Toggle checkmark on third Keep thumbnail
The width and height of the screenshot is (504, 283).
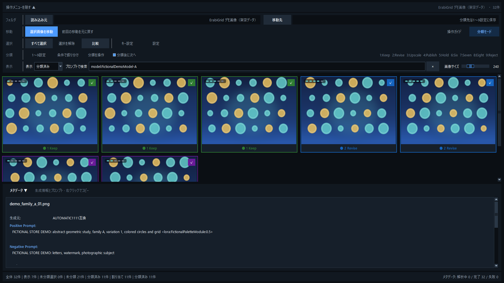(x=291, y=83)
